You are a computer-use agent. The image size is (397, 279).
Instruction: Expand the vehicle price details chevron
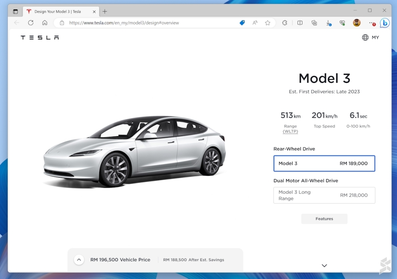click(79, 260)
